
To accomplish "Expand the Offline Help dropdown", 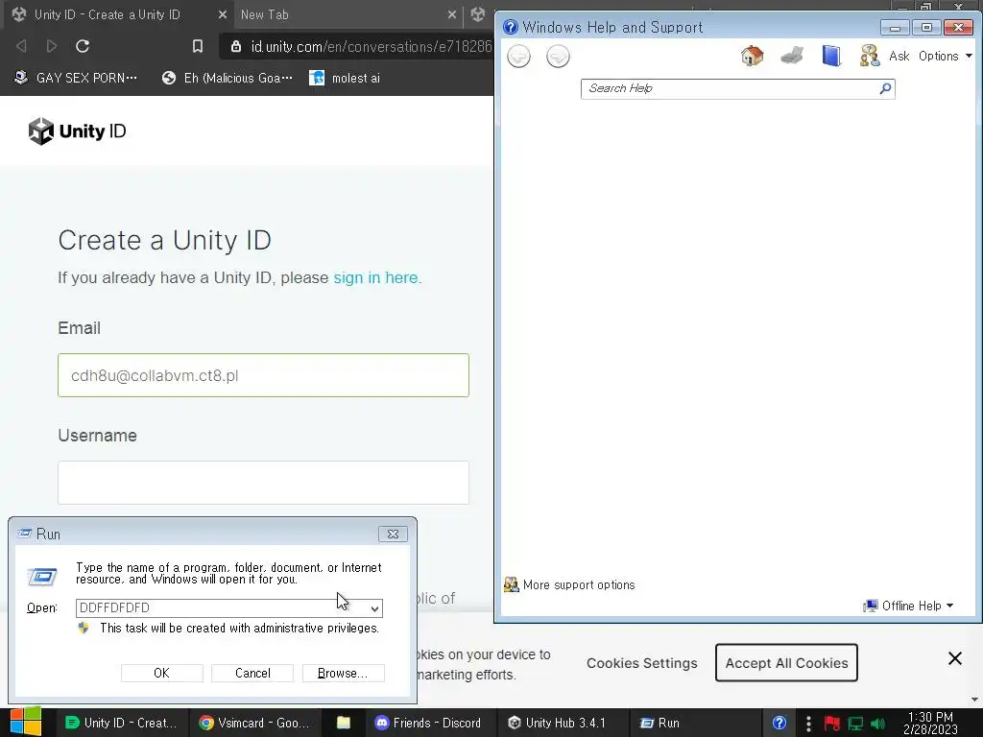I will pos(908,606).
